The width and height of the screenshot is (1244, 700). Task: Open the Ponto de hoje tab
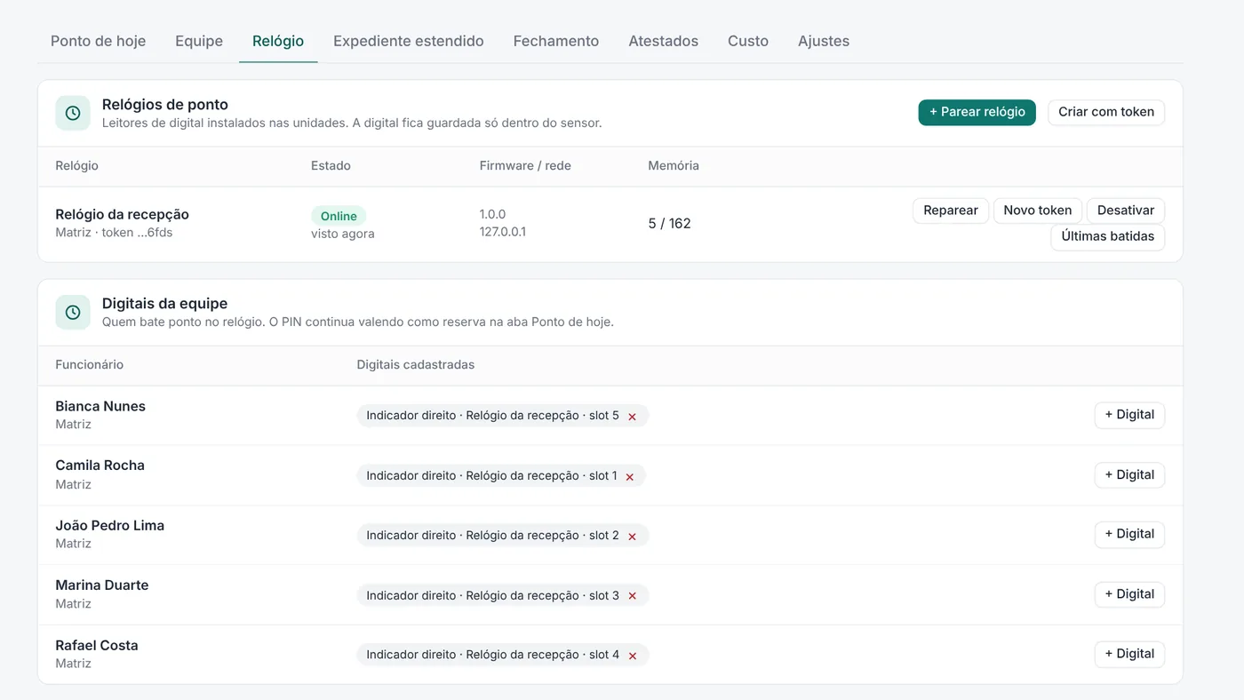(99, 41)
